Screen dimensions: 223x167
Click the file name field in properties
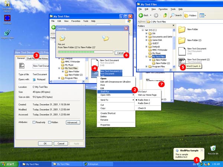pyautogui.click(x=41, y=66)
